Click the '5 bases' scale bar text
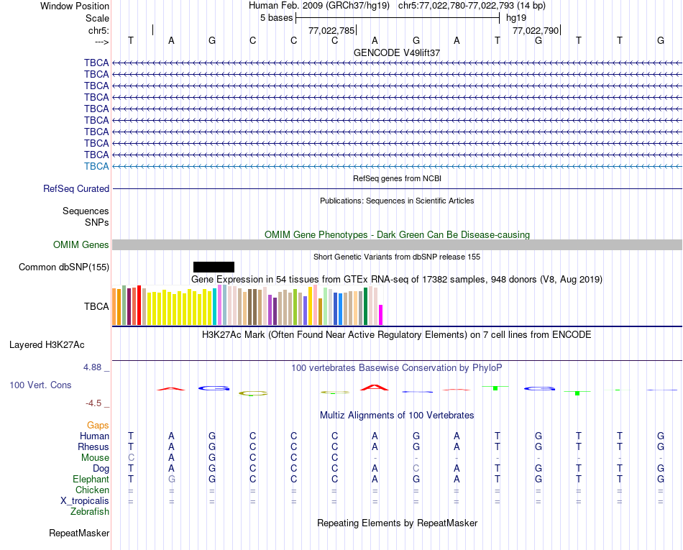683x550 pixels. (x=277, y=18)
